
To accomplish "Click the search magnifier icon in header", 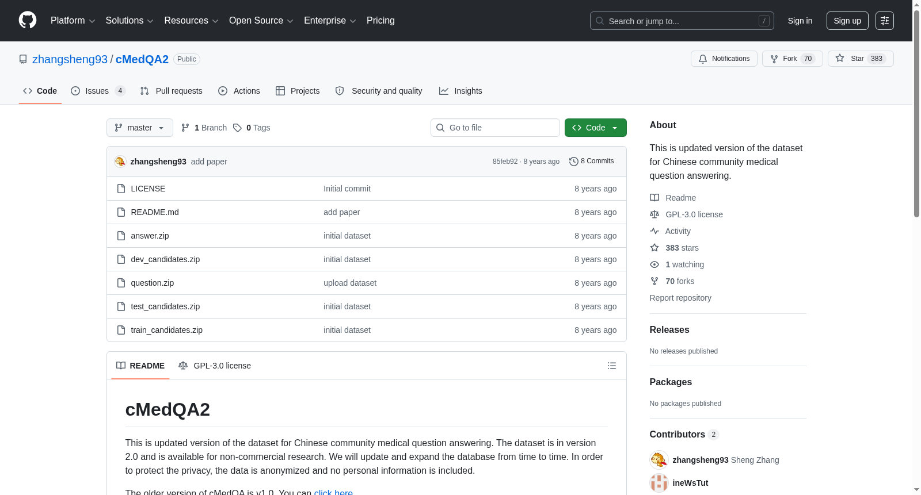I will pyautogui.click(x=600, y=21).
